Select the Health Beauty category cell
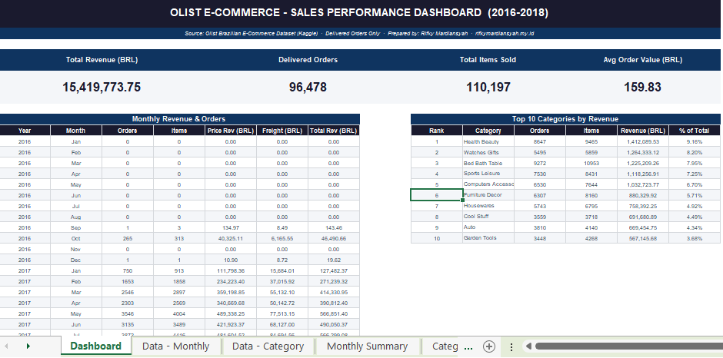 pyautogui.click(x=488, y=141)
